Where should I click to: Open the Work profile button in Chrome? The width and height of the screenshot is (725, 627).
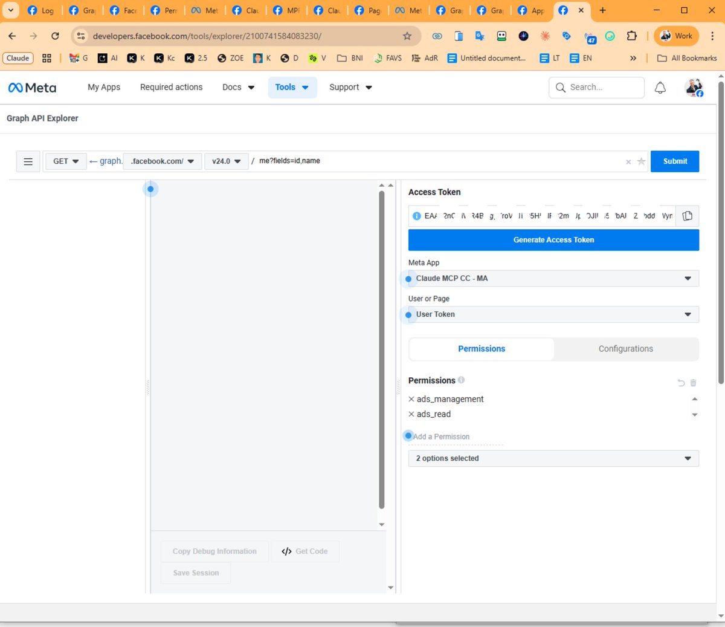(x=676, y=36)
